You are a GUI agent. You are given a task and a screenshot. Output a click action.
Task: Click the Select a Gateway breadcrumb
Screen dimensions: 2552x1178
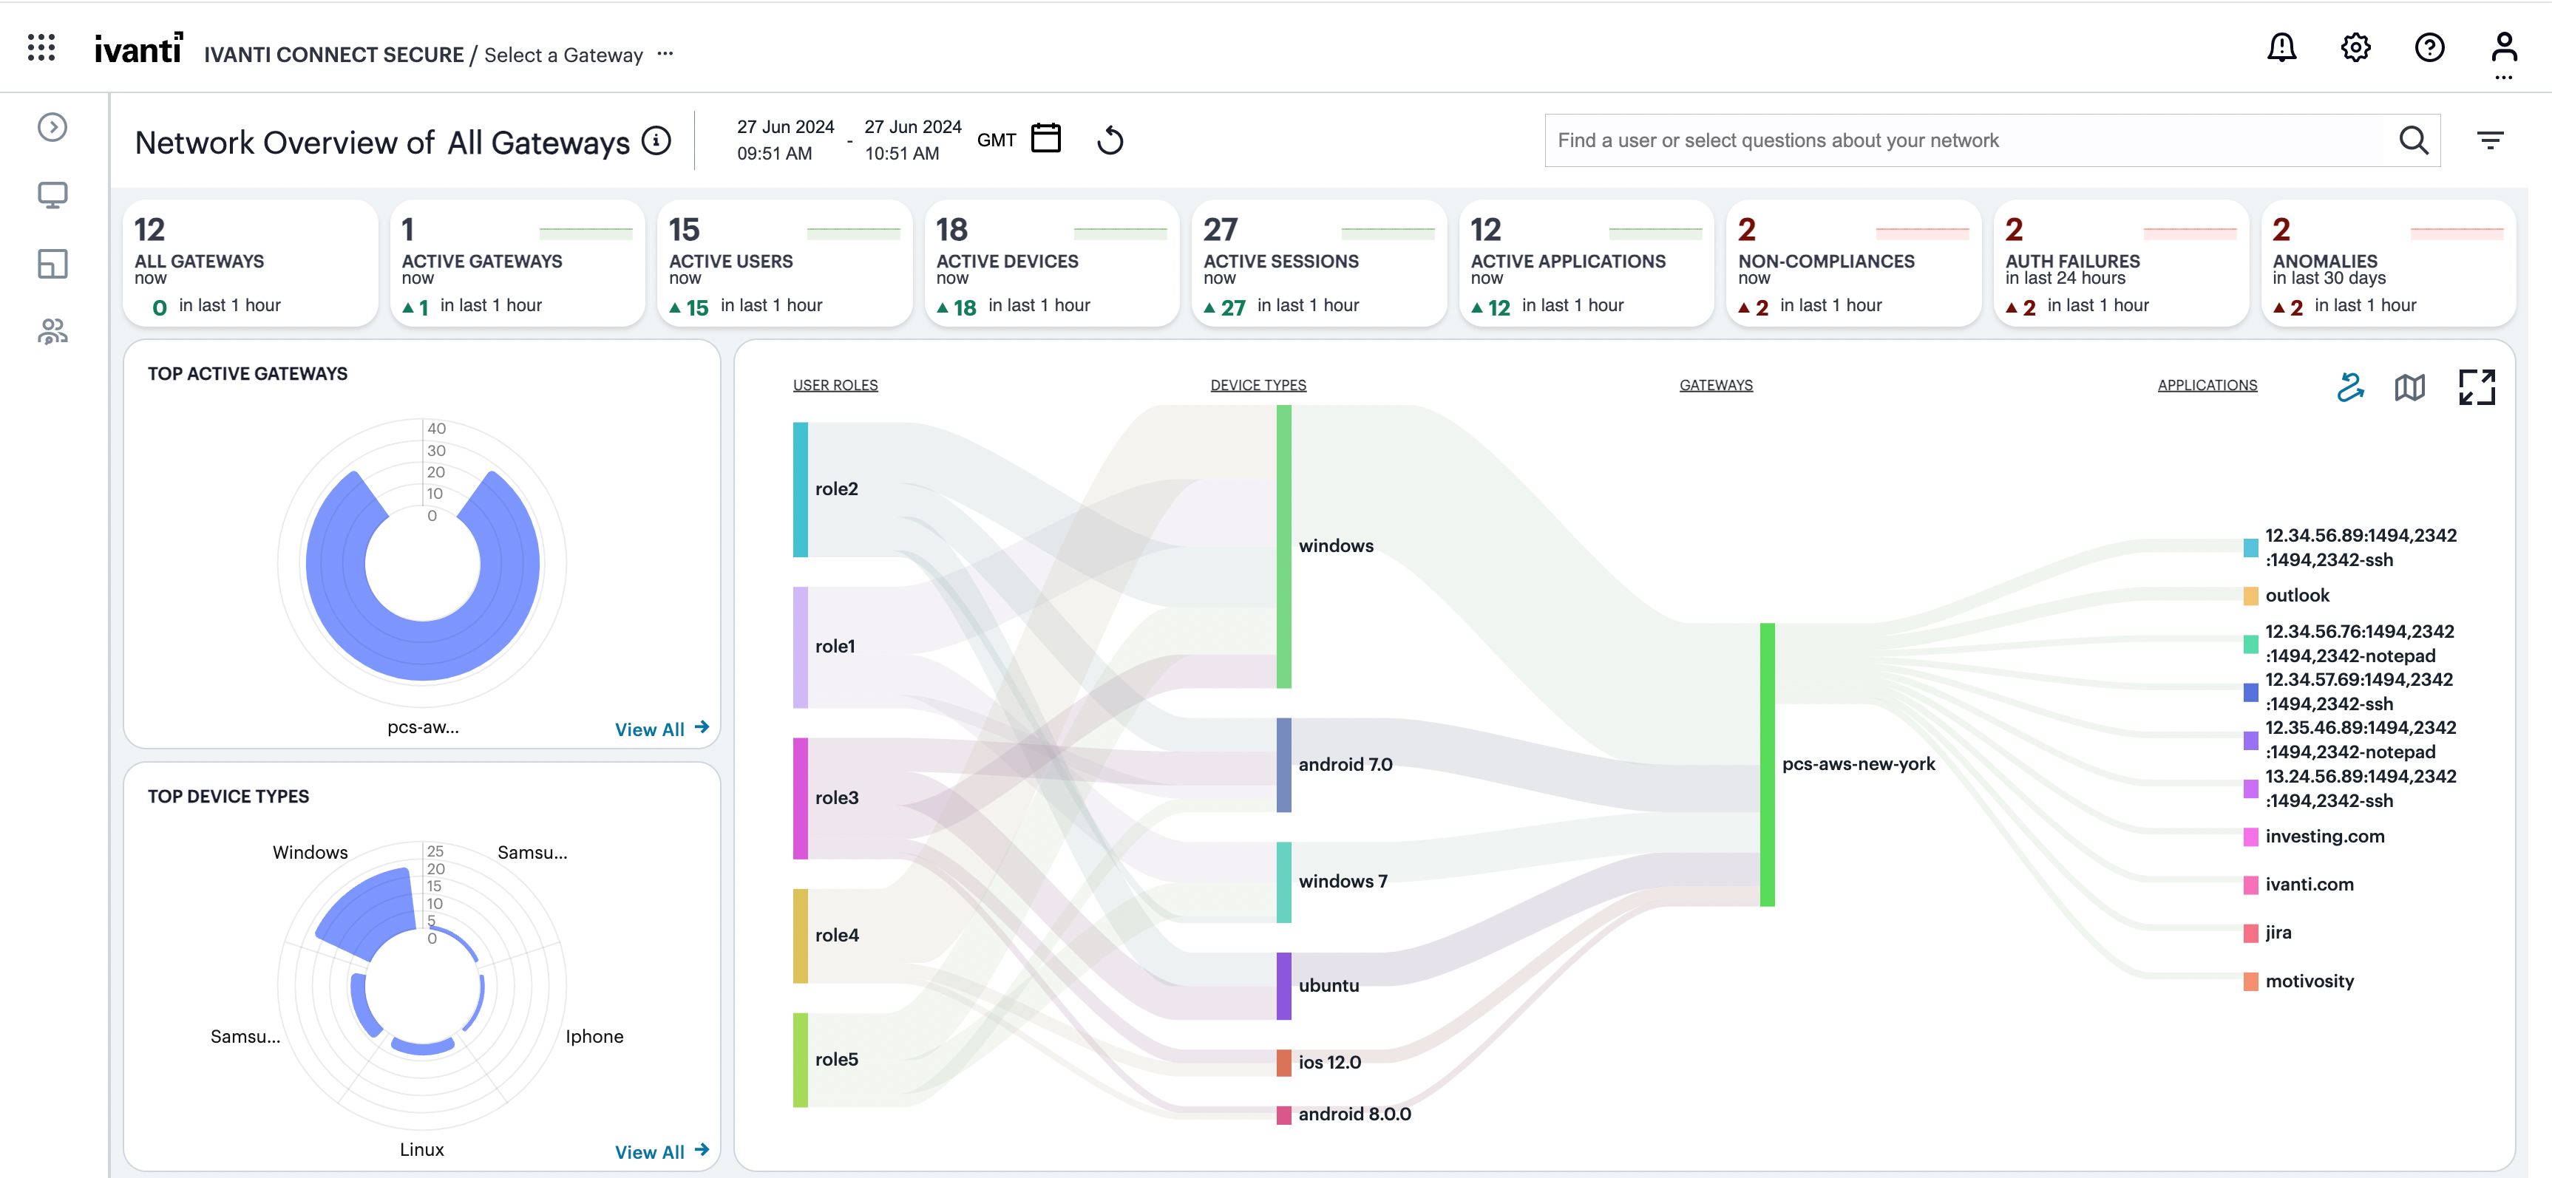562,55
